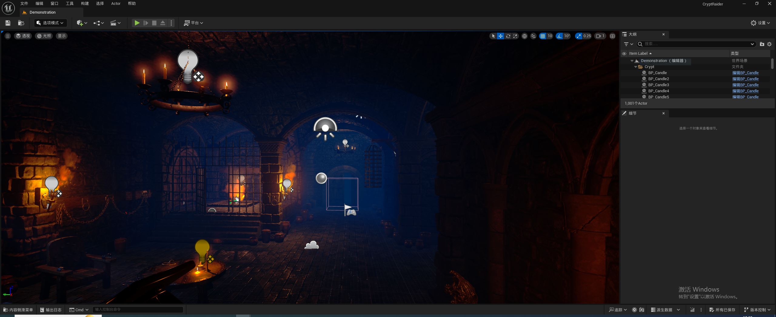Toggle grid snapping icon
Screen dimensions: 776x317
[x=543, y=36]
